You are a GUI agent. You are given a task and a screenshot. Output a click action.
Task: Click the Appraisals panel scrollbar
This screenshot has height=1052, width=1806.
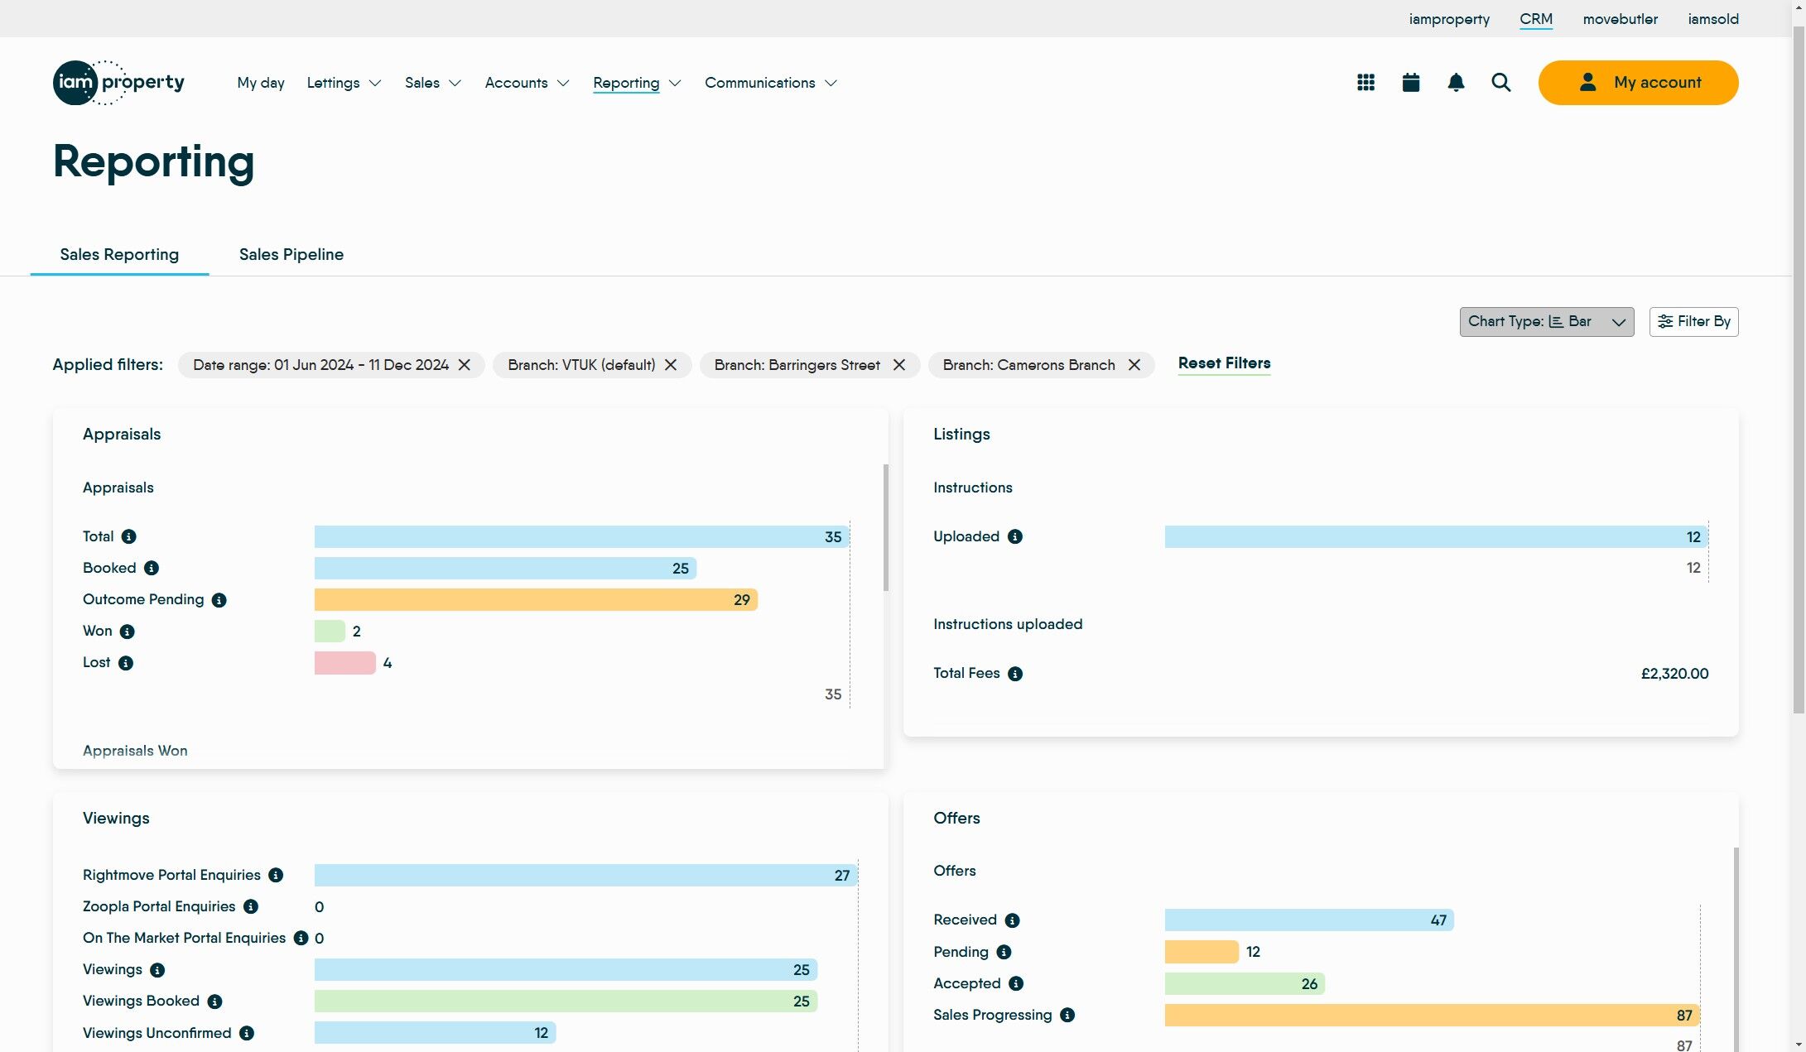point(885,527)
